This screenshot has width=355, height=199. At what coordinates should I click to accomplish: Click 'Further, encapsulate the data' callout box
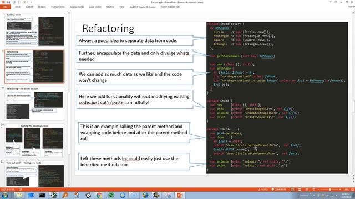135,56
